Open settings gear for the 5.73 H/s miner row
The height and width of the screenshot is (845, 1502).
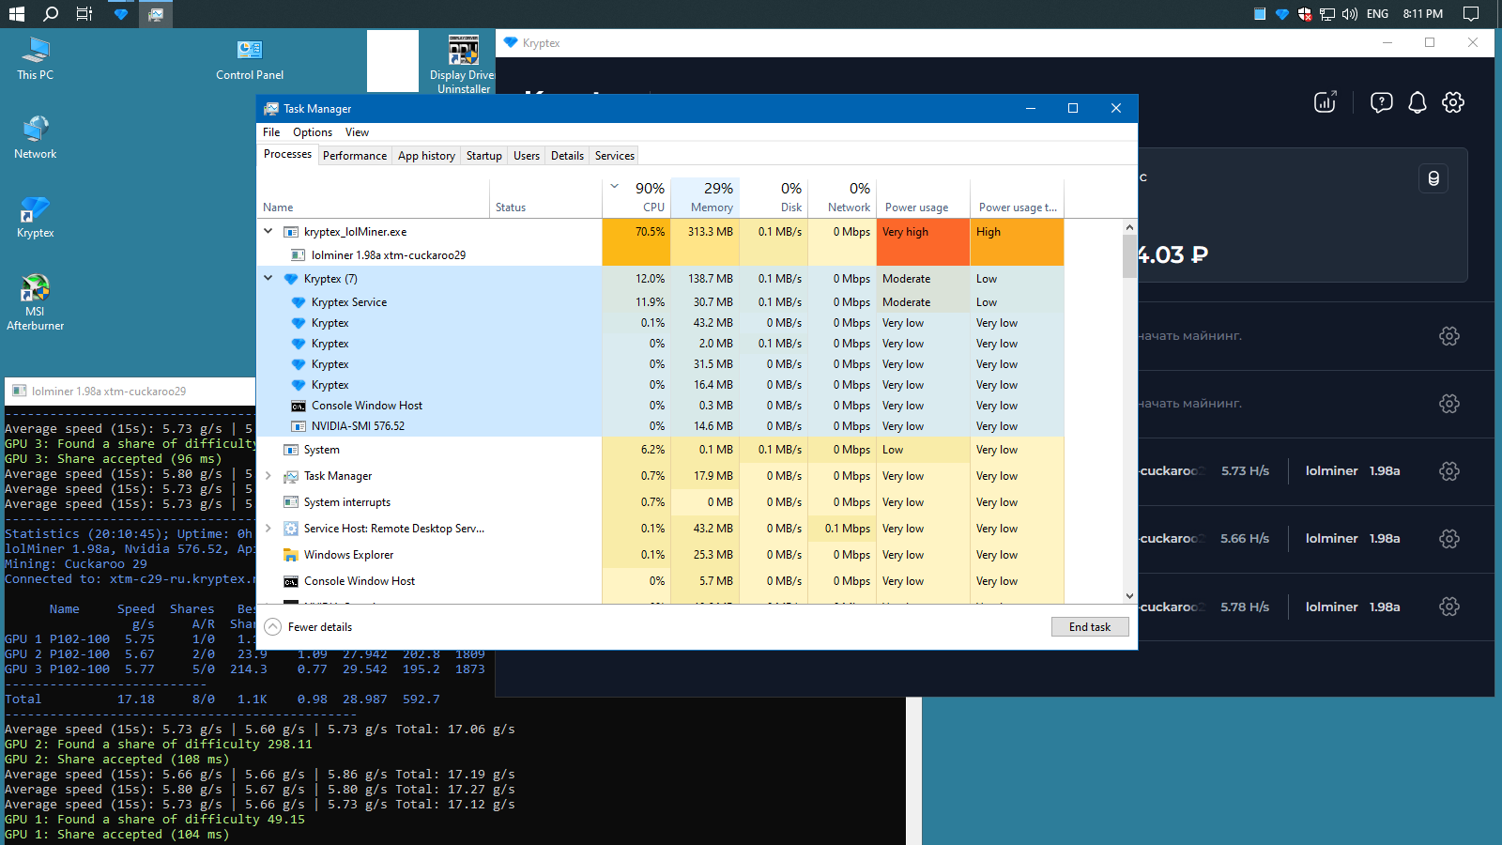pyautogui.click(x=1449, y=471)
